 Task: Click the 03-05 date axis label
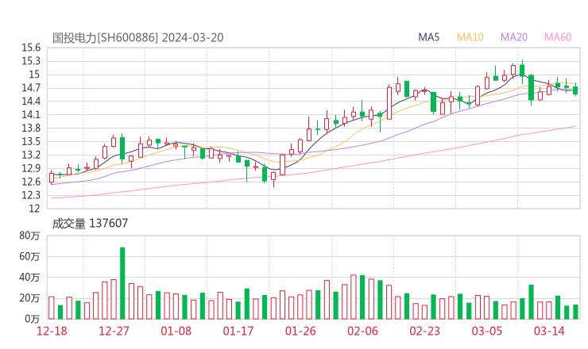tap(487, 331)
